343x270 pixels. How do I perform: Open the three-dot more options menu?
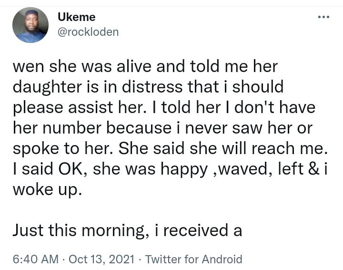tap(324, 17)
